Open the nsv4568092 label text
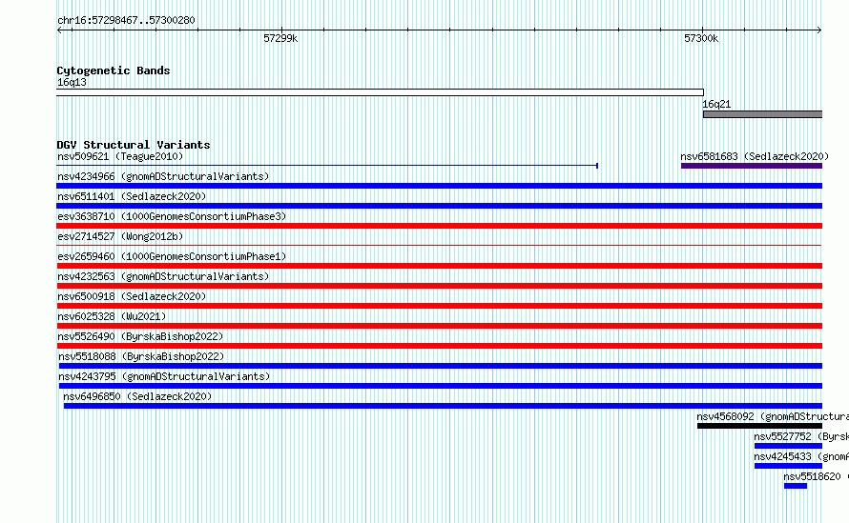Screen dimensions: 849x523 coord(773,416)
